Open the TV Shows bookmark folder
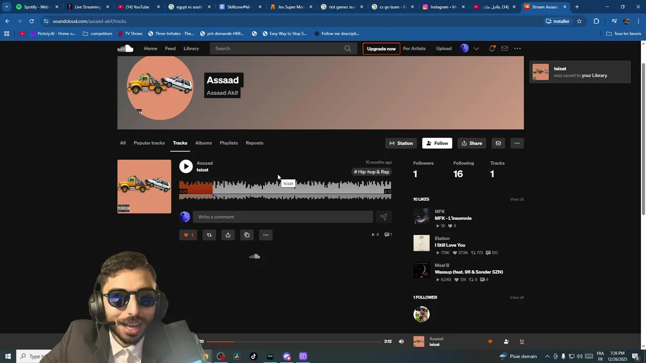 [130, 34]
